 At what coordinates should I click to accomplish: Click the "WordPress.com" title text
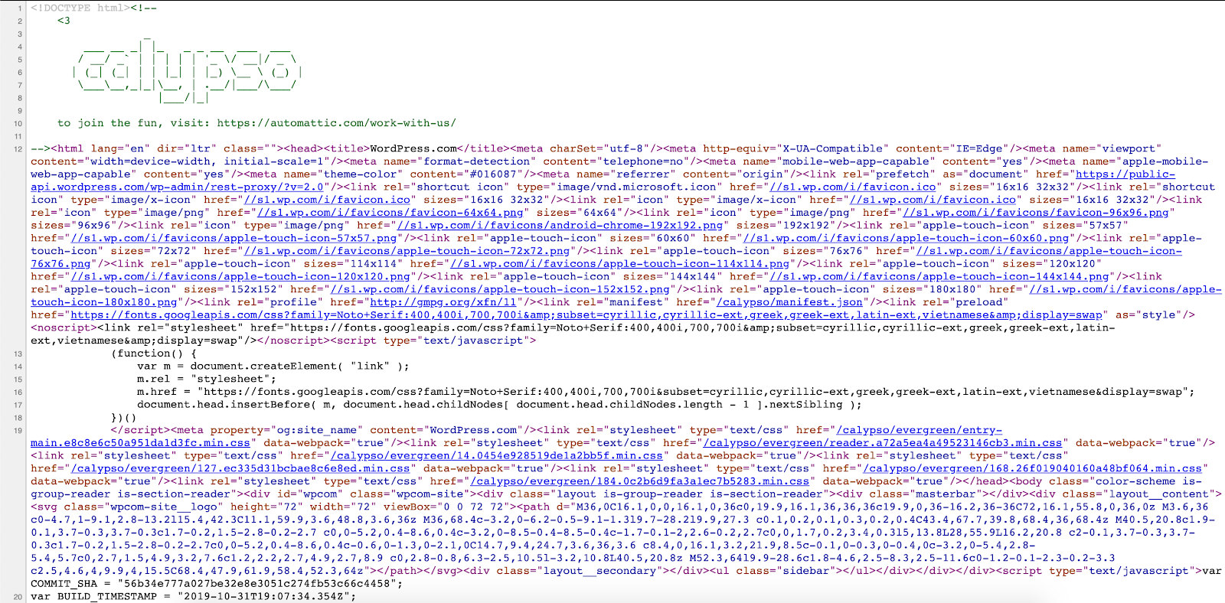(x=413, y=148)
